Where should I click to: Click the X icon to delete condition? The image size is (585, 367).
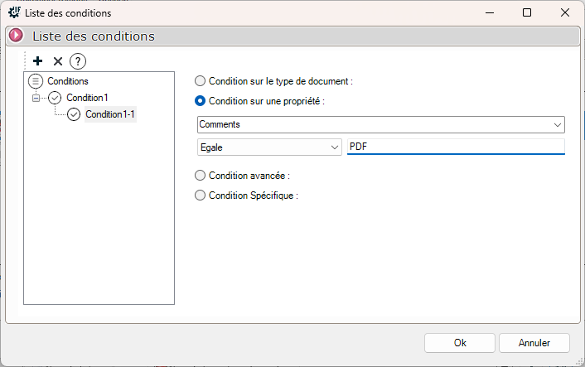[x=58, y=61]
